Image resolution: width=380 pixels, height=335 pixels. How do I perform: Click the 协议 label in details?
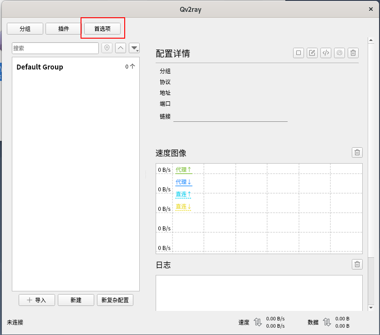coord(165,82)
